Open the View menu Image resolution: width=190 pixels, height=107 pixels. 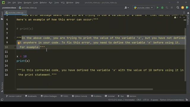[20, 3]
